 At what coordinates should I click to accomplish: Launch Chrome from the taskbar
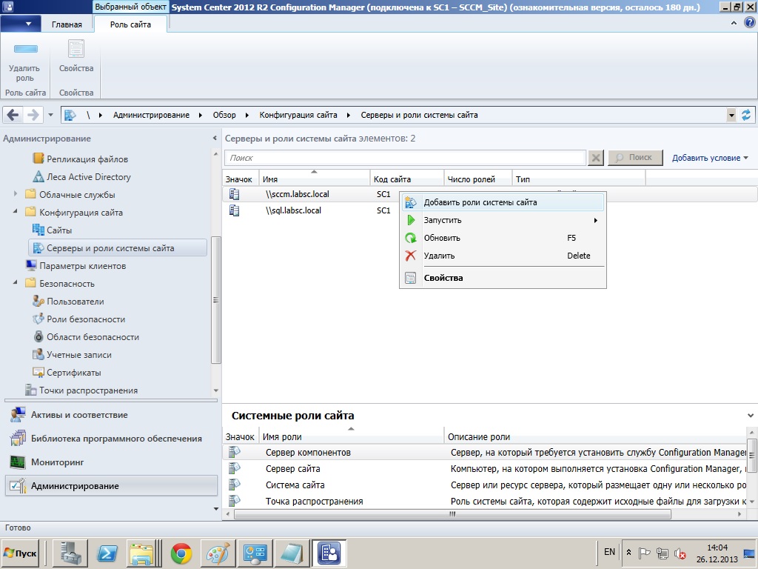[181, 553]
